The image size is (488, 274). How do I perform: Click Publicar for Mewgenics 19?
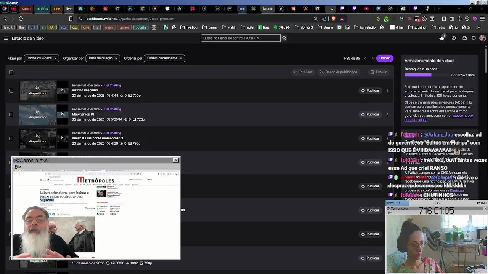tap(370, 115)
